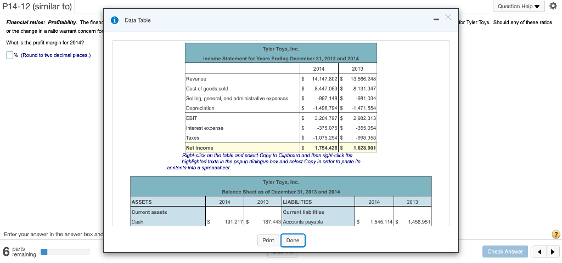Open the settings gear icon
The height and width of the screenshot is (263, 562).
pyautogui.click(x=553, y=6)
